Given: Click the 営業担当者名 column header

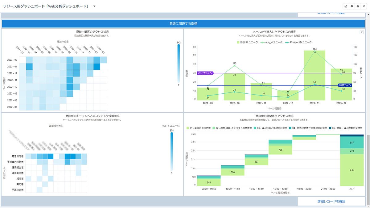Looking at the screenshot, I should 56,126.
